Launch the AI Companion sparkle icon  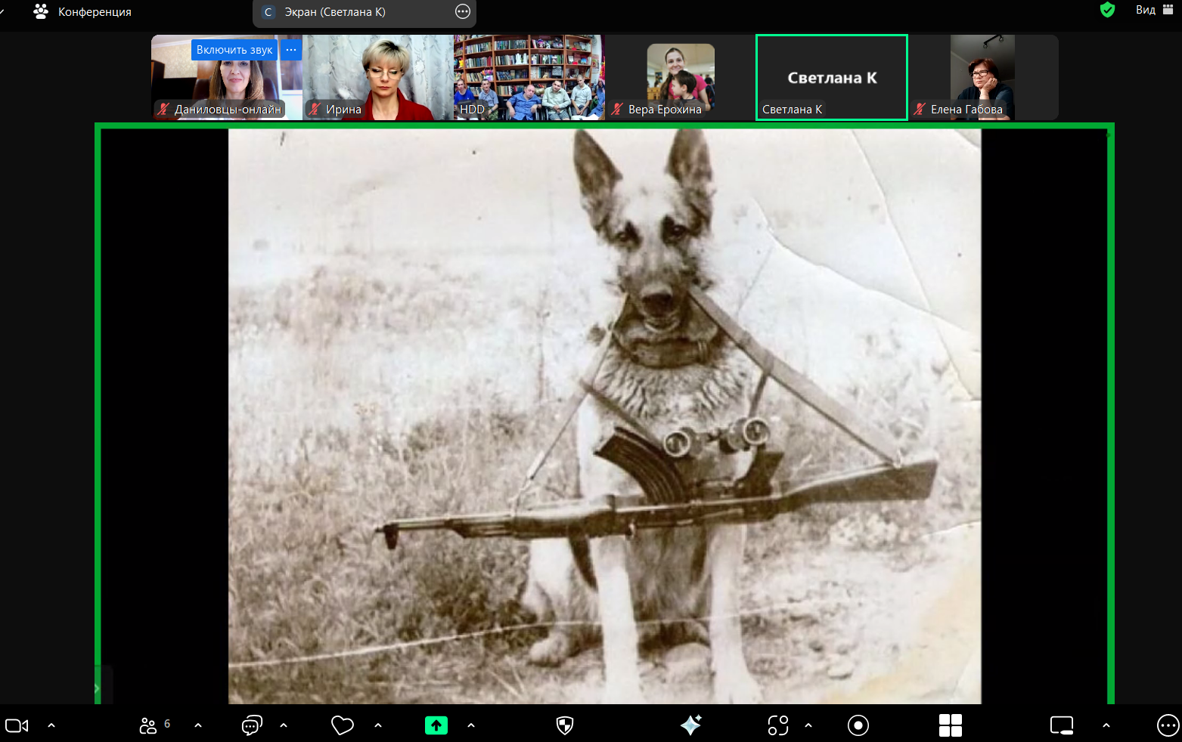point(690,725)
